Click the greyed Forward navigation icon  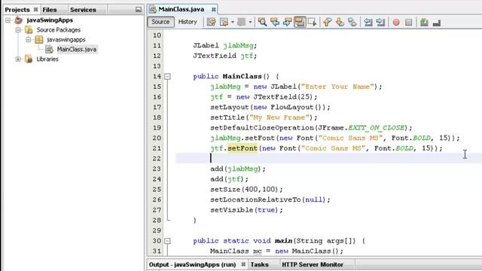[242, 22]
